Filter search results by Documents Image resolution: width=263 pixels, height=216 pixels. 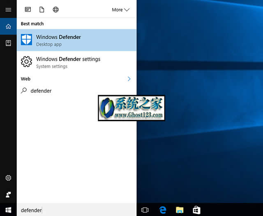(x=42, y=9)
